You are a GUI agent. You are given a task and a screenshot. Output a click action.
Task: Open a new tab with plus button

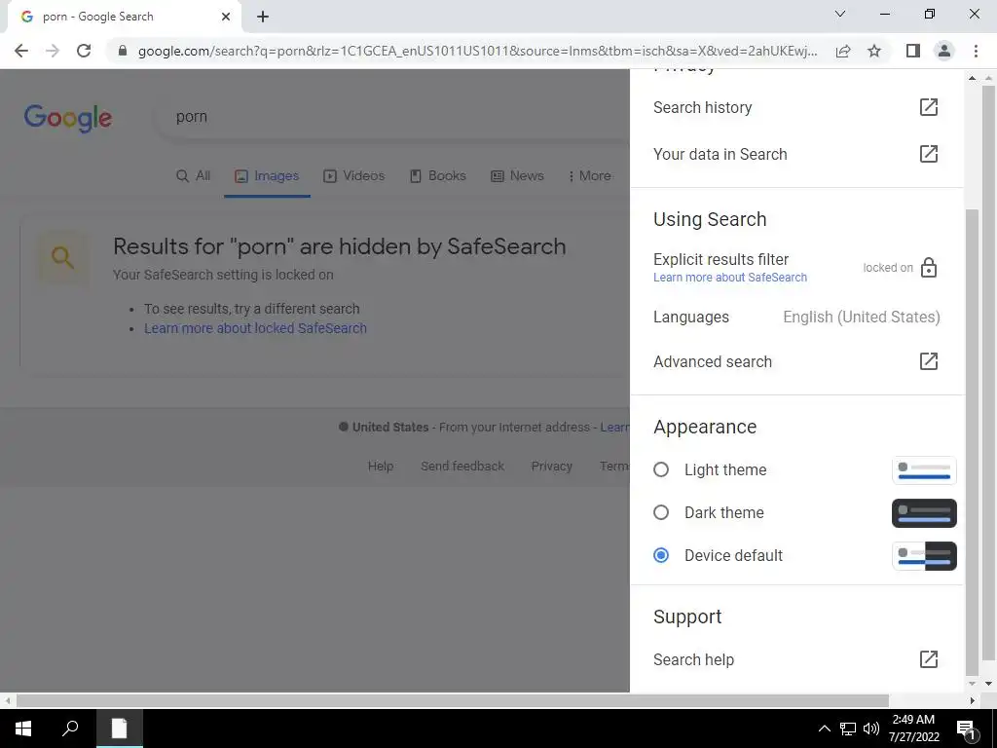coord(263,17)
